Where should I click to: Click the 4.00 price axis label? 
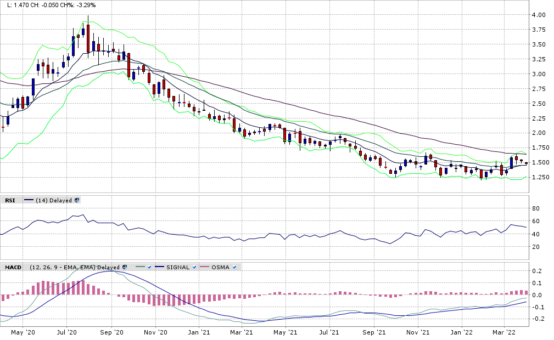click(538, 15)
